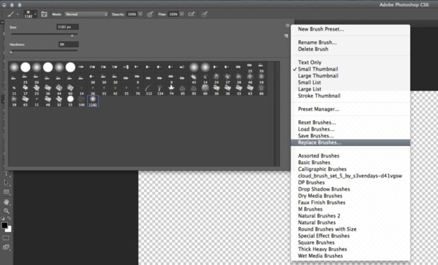The width and height of the screenshot is (438, 265).
Task: Select the Brush tool preset icon
Action: click(11, 14)
